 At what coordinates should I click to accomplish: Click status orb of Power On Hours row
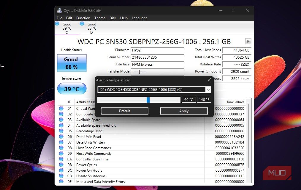(61, 170)
